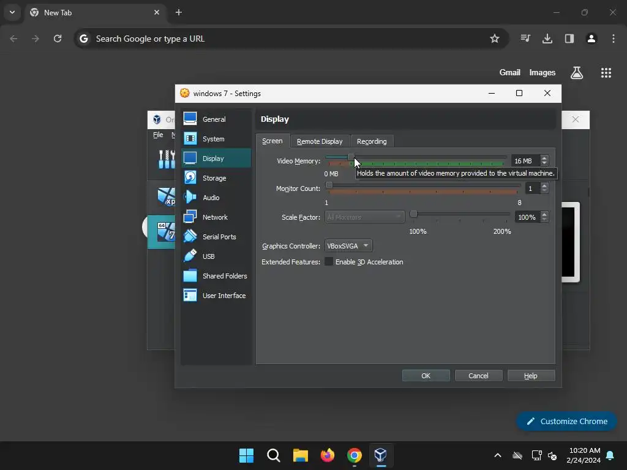Image resolution: width=627 pixels, height=470 pixels.
Task: Open the General settings category
Action: [216, 119]
